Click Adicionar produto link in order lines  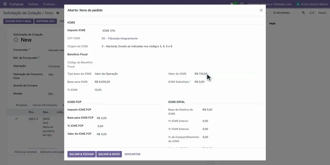coord(26,152)
